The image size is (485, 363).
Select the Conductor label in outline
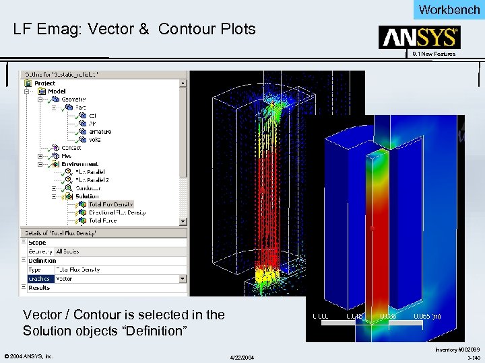(88, 188)
